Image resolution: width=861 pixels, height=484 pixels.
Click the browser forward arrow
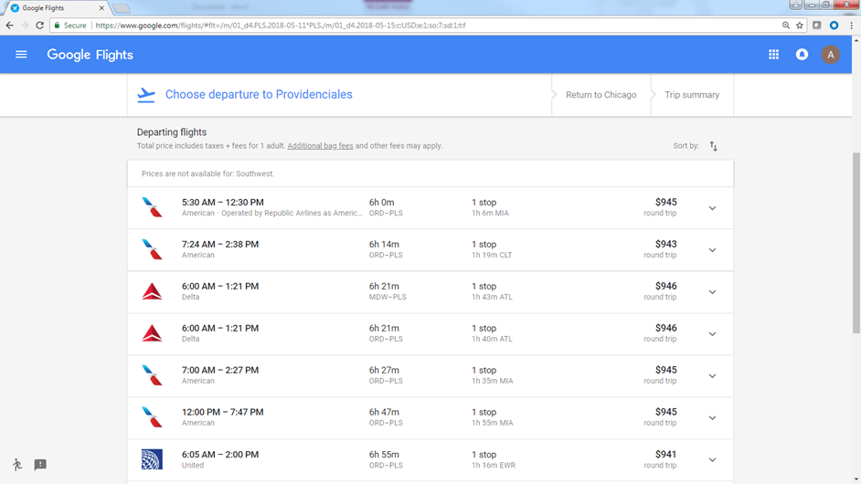tap(25, 26)
